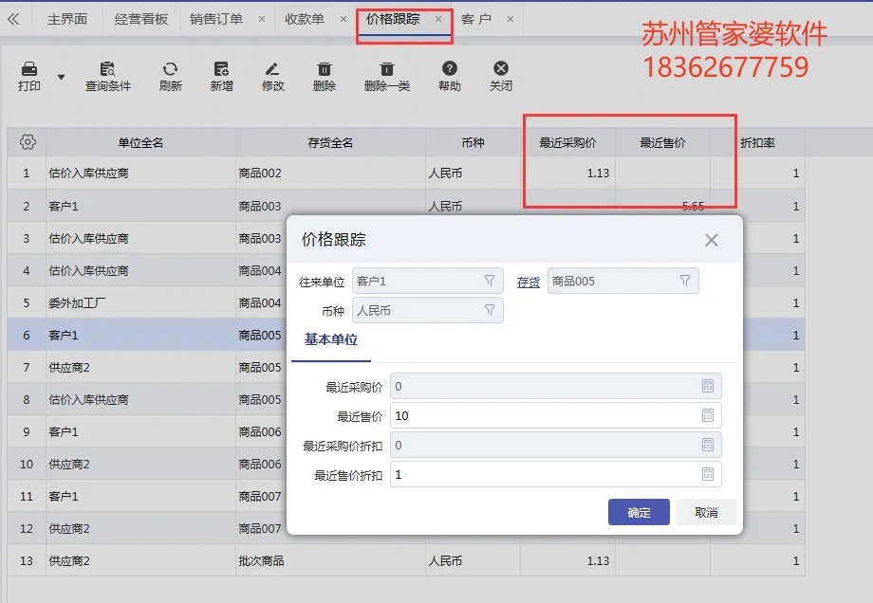Viewport: 873px width, 603px height.
Task: Click the 删除 delete icon
Action: pyautogui.click(x=325, y=71)
